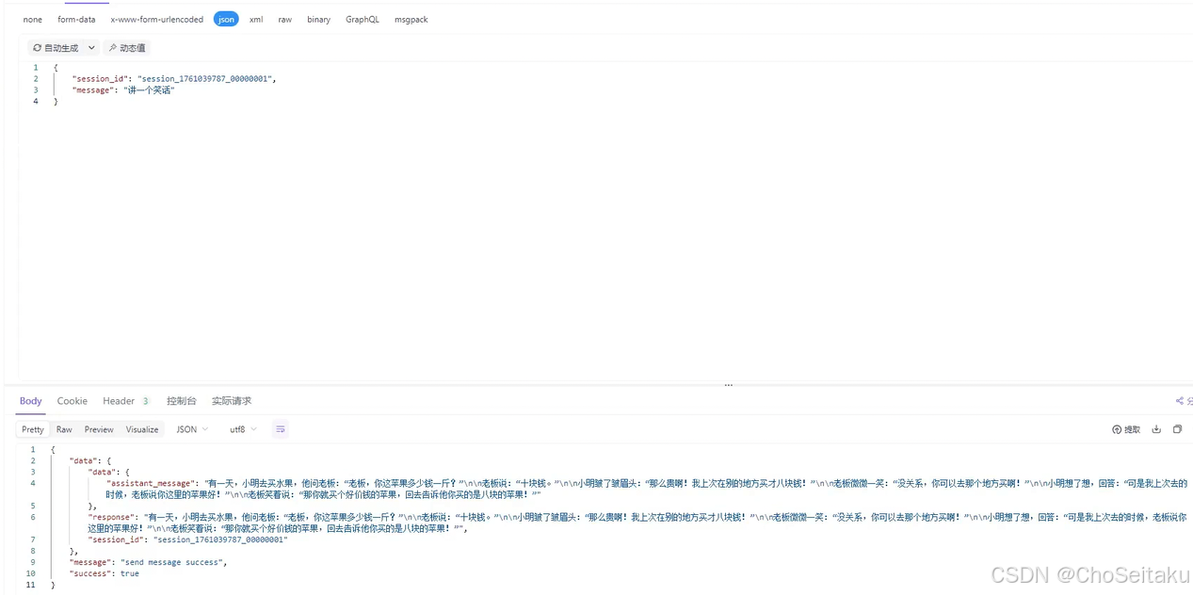The height and width of the screenshot is (595, 1193).
Task: Switch to the 控制台 console tab
Action: click(x=182, y=401)
